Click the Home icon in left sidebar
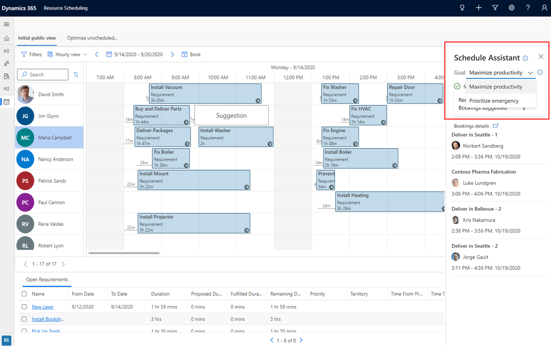This screenshot has height=346, width=551. coord(6,38)
